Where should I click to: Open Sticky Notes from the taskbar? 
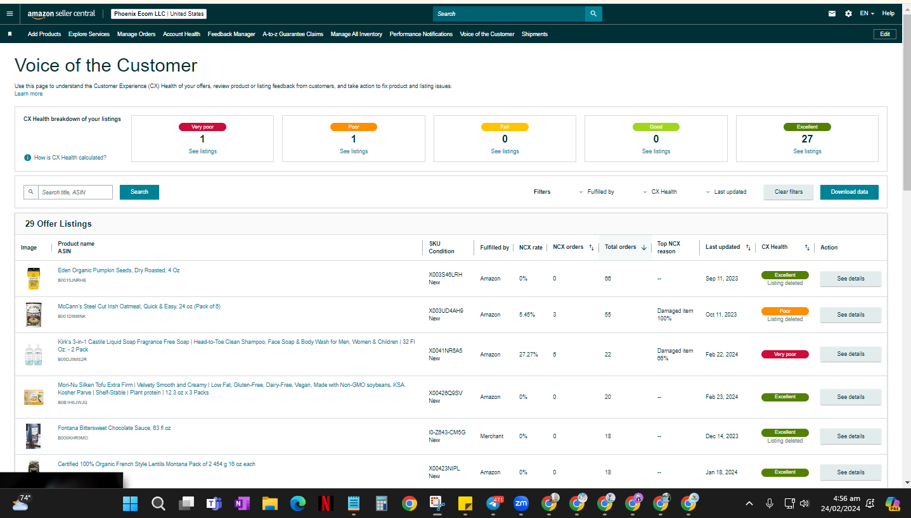465,504
